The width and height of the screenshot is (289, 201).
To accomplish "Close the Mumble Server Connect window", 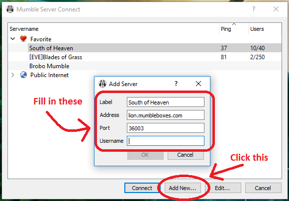I will (x=276, y=9).
